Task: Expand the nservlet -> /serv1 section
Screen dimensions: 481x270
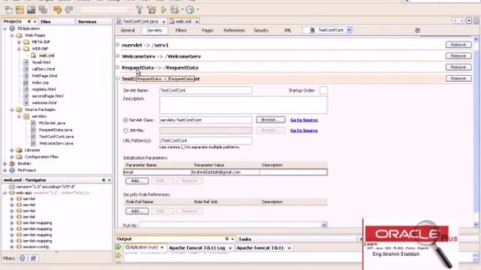Action: pyautogui.click(x=118, y=45)
